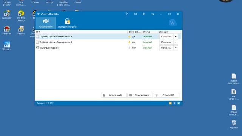The image size is (242, 136).
Task: Click Скрытый status of новая папка 4
Action: (147, 37)
